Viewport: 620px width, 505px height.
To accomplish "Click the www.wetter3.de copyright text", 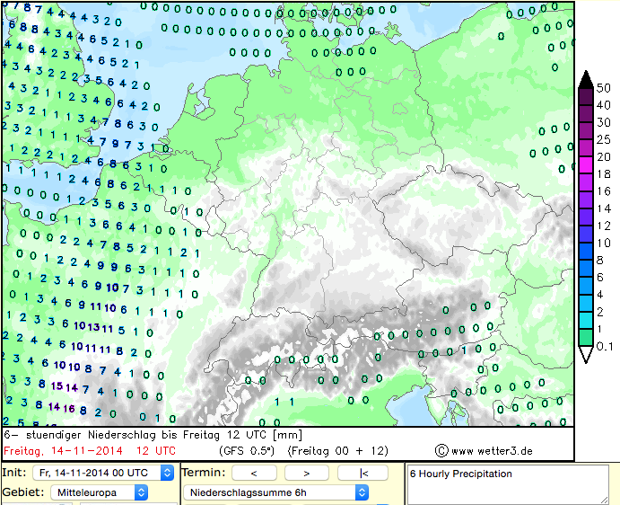I will 484,451.
